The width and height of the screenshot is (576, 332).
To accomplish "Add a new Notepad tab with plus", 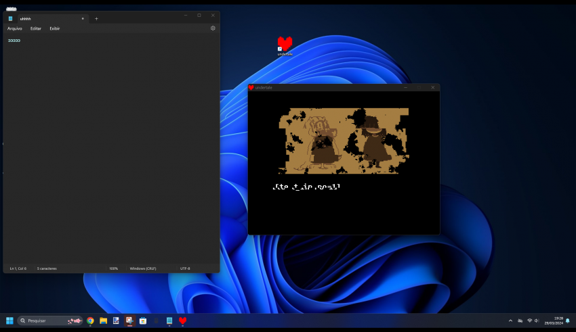I will 96,19.
